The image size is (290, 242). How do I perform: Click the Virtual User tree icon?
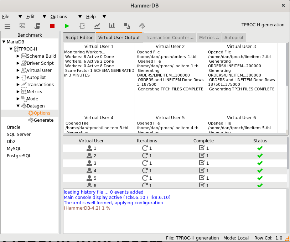(24, 70)
